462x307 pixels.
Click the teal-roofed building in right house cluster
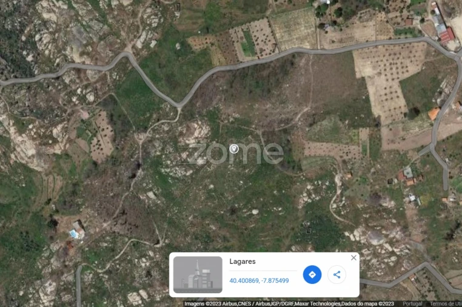click(408, 172)
